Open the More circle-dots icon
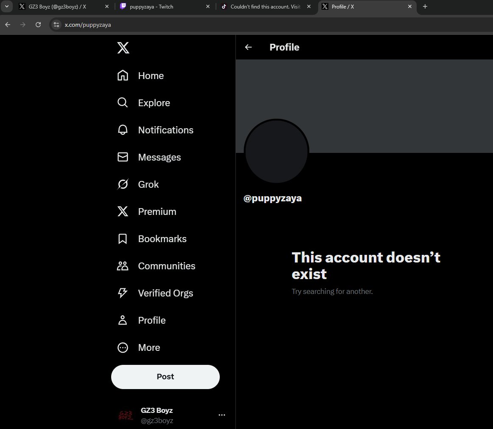The image size is (493, 429). (x=123, y=347)
